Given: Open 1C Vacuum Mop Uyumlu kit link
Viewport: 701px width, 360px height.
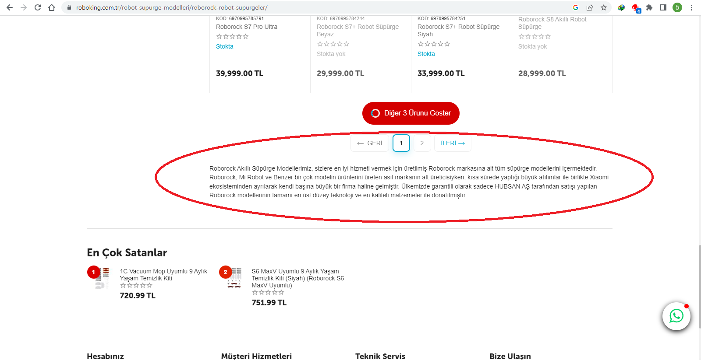Looking at the screenshot, I should point(163,275).
